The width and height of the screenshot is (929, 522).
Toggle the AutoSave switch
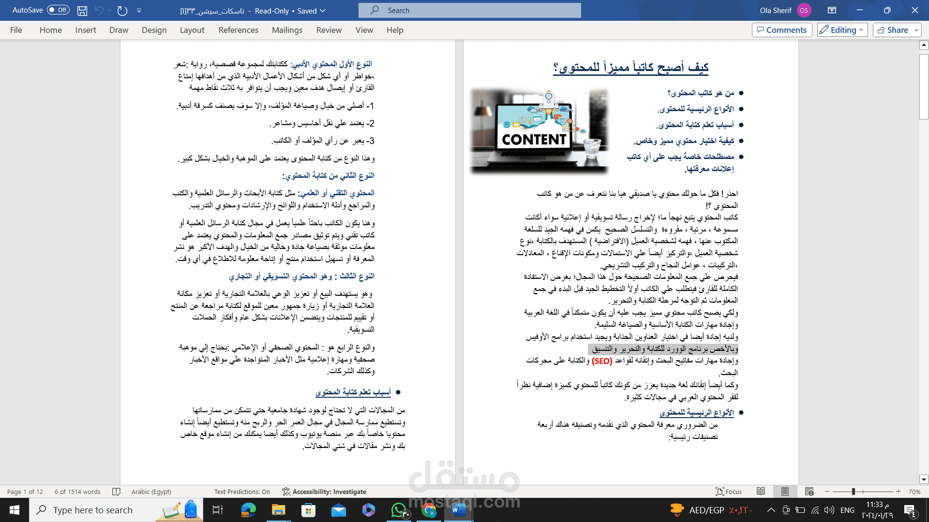tap(58, 10)
